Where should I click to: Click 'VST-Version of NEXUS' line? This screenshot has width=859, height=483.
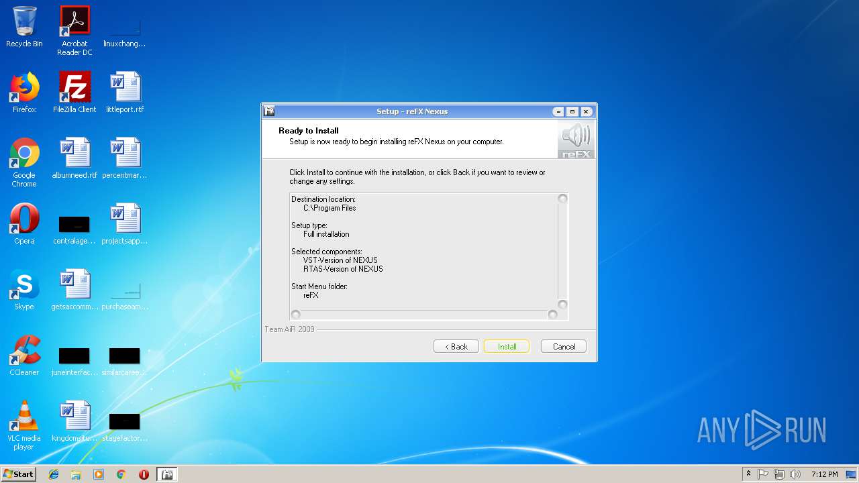tap(340, 260)
